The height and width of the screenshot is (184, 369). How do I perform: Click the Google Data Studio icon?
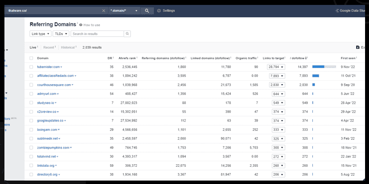coord(337,11)
